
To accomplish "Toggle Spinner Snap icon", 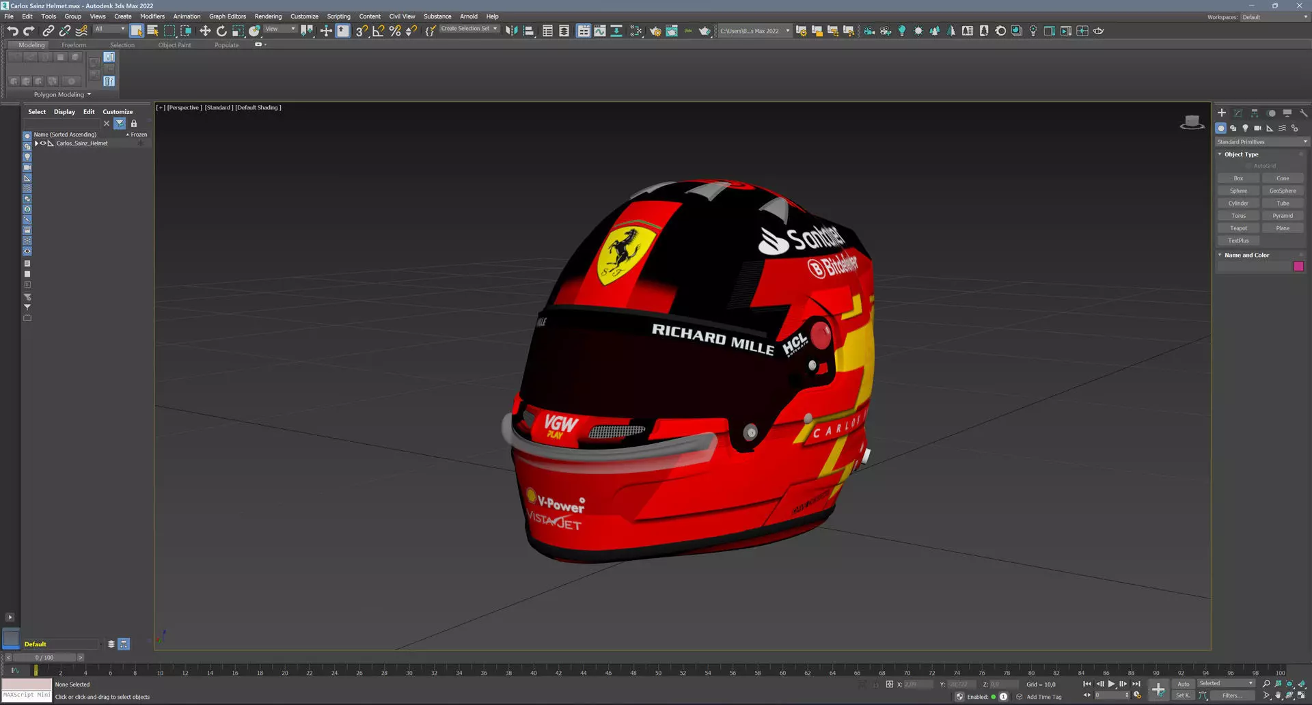I will tap(411, 31).
